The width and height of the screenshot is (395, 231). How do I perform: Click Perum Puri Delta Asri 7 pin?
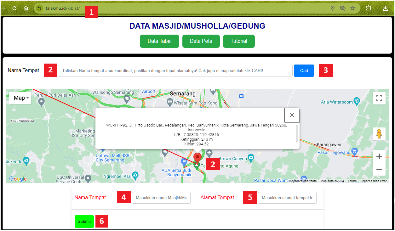click(x=42, y=102)
